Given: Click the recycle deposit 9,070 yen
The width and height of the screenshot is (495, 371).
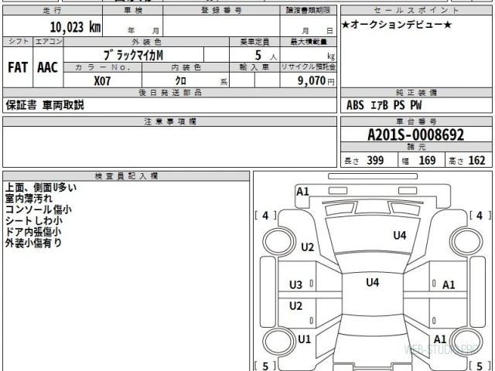Looking at the screenshot, I should [316, 80].
